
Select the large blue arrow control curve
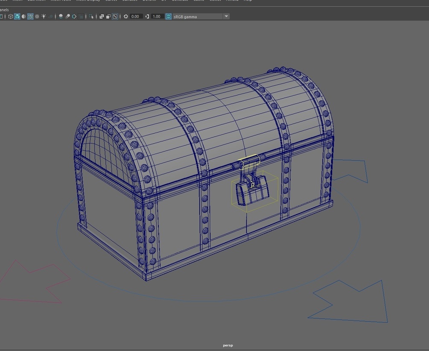349,301
